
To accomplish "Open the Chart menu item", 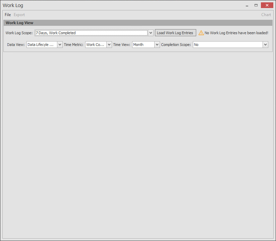I will [266, 15].
